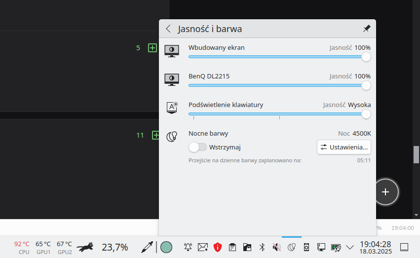Click the Wbudowany ekran monitor icon
The width and height of the screenshot is (420, 258).
coord(172,51)
